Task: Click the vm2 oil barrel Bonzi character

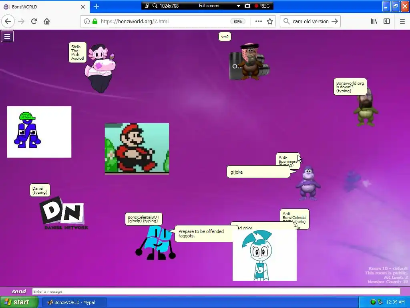Action: [x=250, y=61]
